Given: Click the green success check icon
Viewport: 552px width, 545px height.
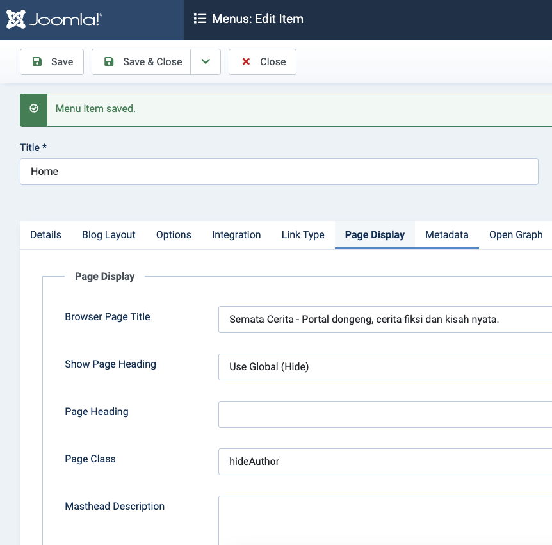Looking at the screenshot, I should [34, 109].
